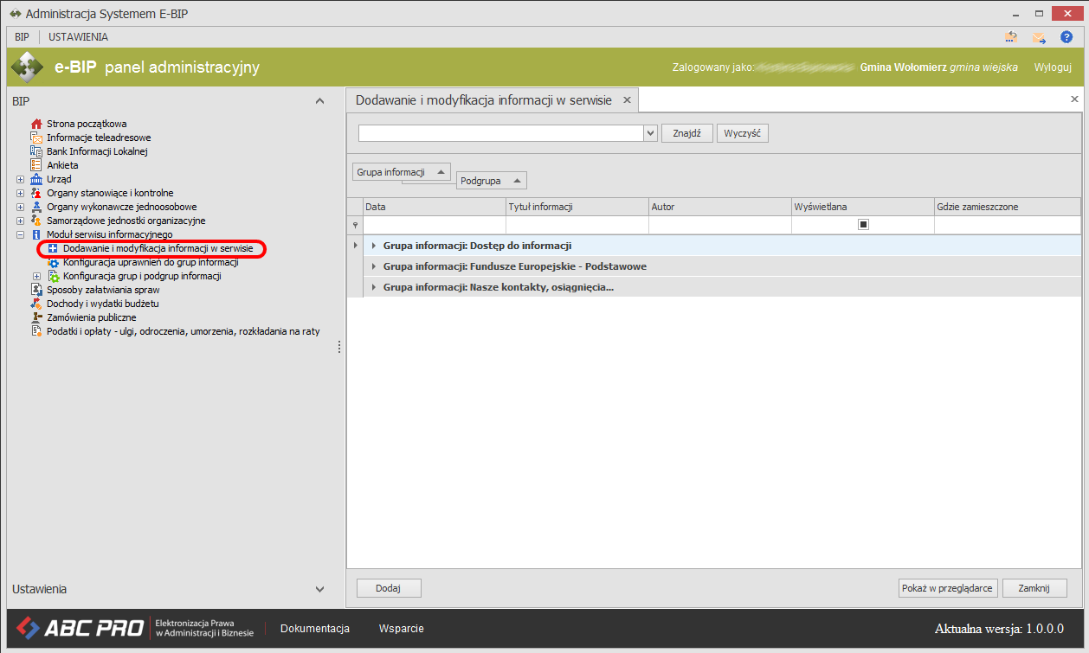This screenshot has width=1089, height=653.
Task: Click Podatki i opłaty document icon
Action: [36, 331]
